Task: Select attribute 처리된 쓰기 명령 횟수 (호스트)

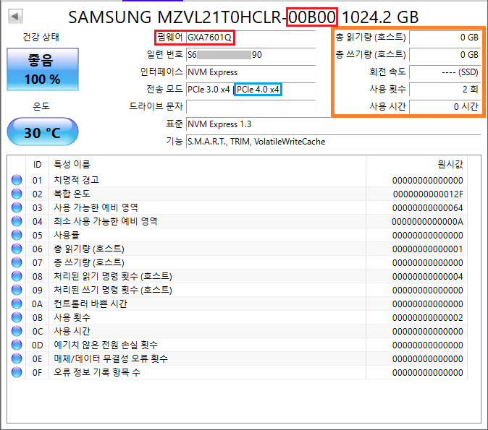Action: [x=113, y=291]
